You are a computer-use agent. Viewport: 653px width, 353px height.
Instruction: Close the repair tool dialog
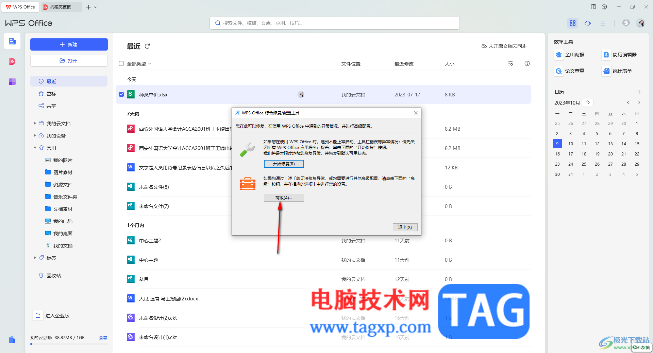coord(416,113)
